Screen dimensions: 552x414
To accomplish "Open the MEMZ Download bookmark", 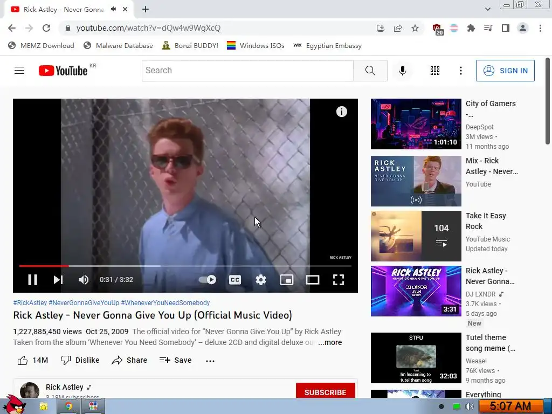I will pyautogui.click(x=41, y=45).
